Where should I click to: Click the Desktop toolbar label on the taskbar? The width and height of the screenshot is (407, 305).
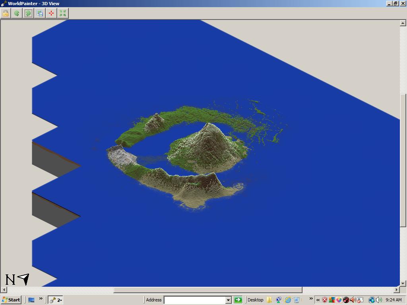click(x=256, y=300)
